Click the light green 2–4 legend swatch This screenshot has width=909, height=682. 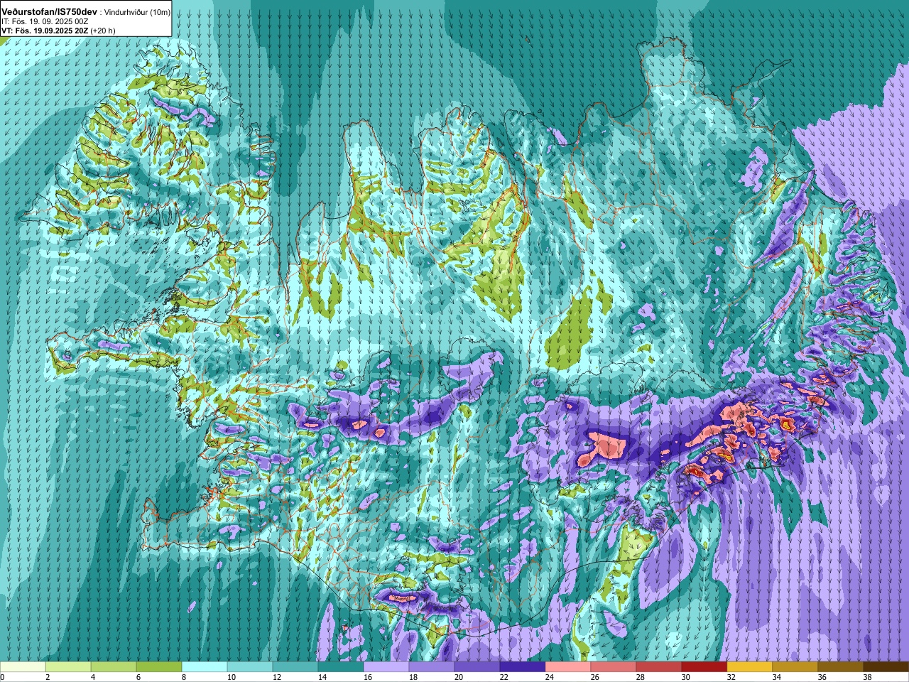coord(68,667)
